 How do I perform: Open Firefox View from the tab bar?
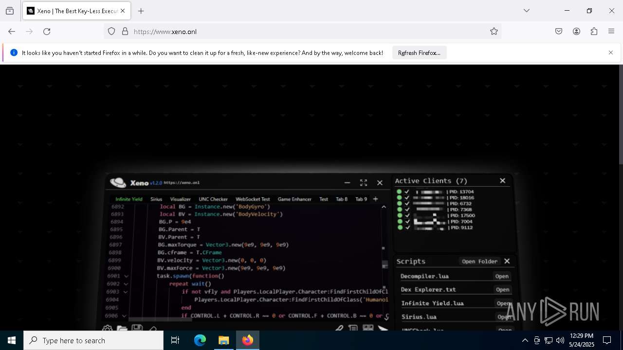pyautogui.click(x=10, y=11)
